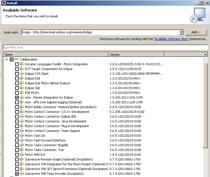Click the software list vertical scrollbar thumb
Viewport: 210px width, 177px height.
pos(205,106)
